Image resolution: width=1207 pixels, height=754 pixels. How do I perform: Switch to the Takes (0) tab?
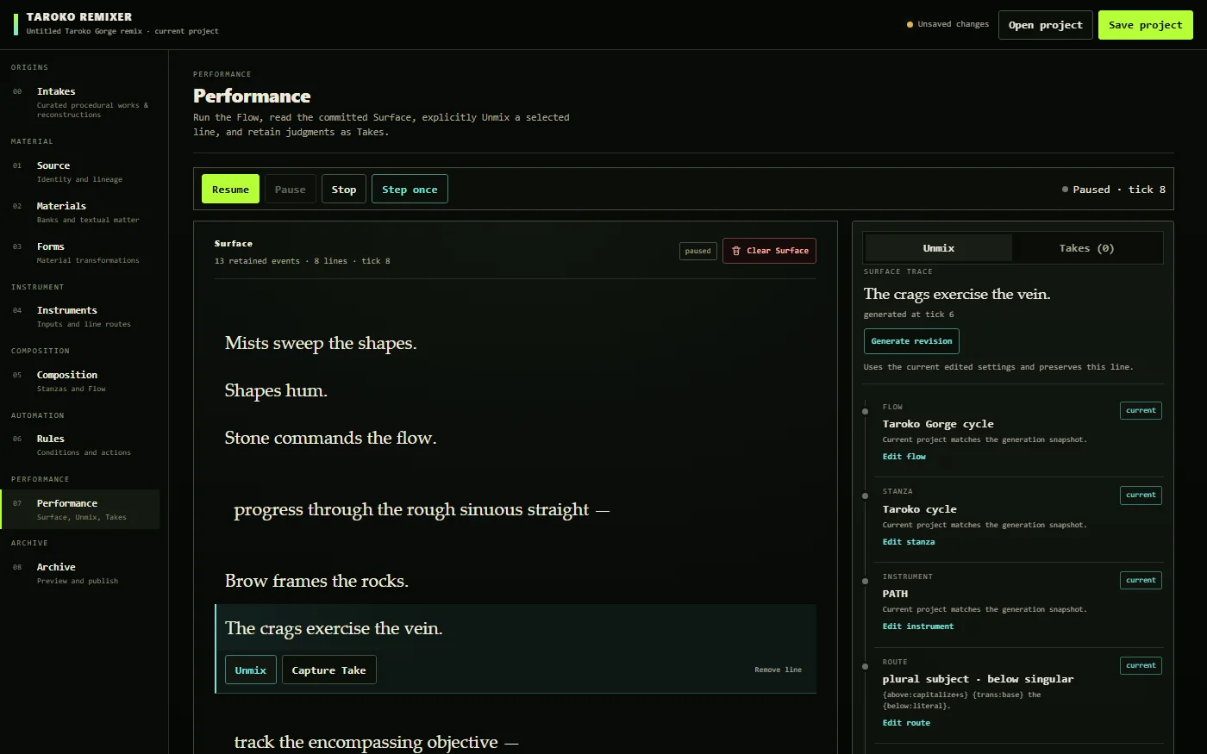pos(1086,248)
